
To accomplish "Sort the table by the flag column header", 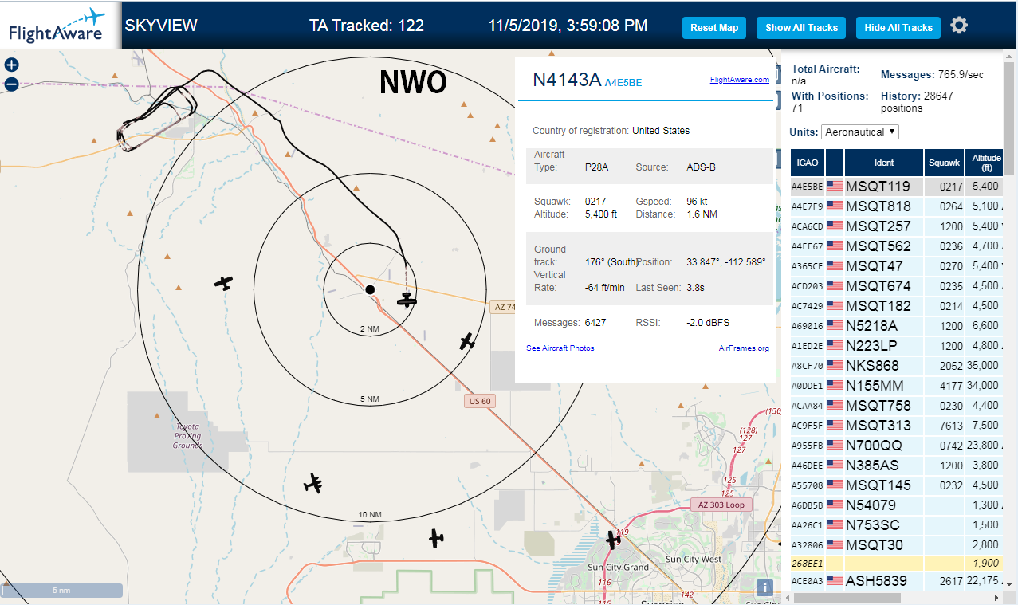I will point(835,163).
